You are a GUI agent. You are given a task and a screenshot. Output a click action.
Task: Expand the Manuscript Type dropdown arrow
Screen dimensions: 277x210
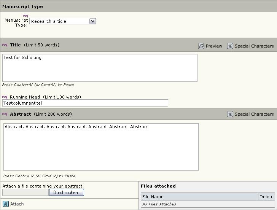pyautogui.click(x=92, y=21)
